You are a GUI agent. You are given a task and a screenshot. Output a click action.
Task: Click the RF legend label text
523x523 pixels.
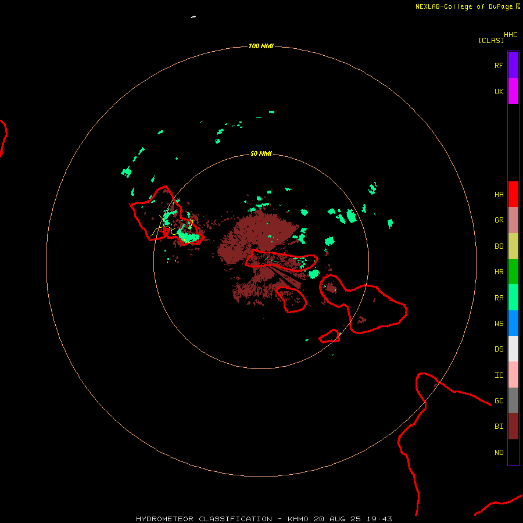(x=499, y=65)
